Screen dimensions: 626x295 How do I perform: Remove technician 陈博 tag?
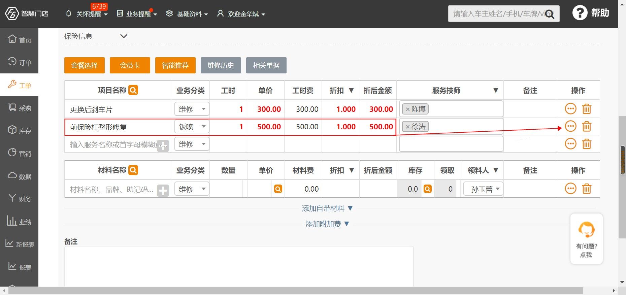[x=407, y=109]
